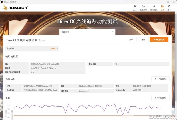Screen dimensions: 177x120
Task: Click the question mark help button
Action: [x=112, y=32]
